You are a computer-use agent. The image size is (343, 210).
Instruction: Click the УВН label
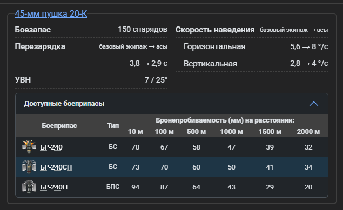point(23,80)
